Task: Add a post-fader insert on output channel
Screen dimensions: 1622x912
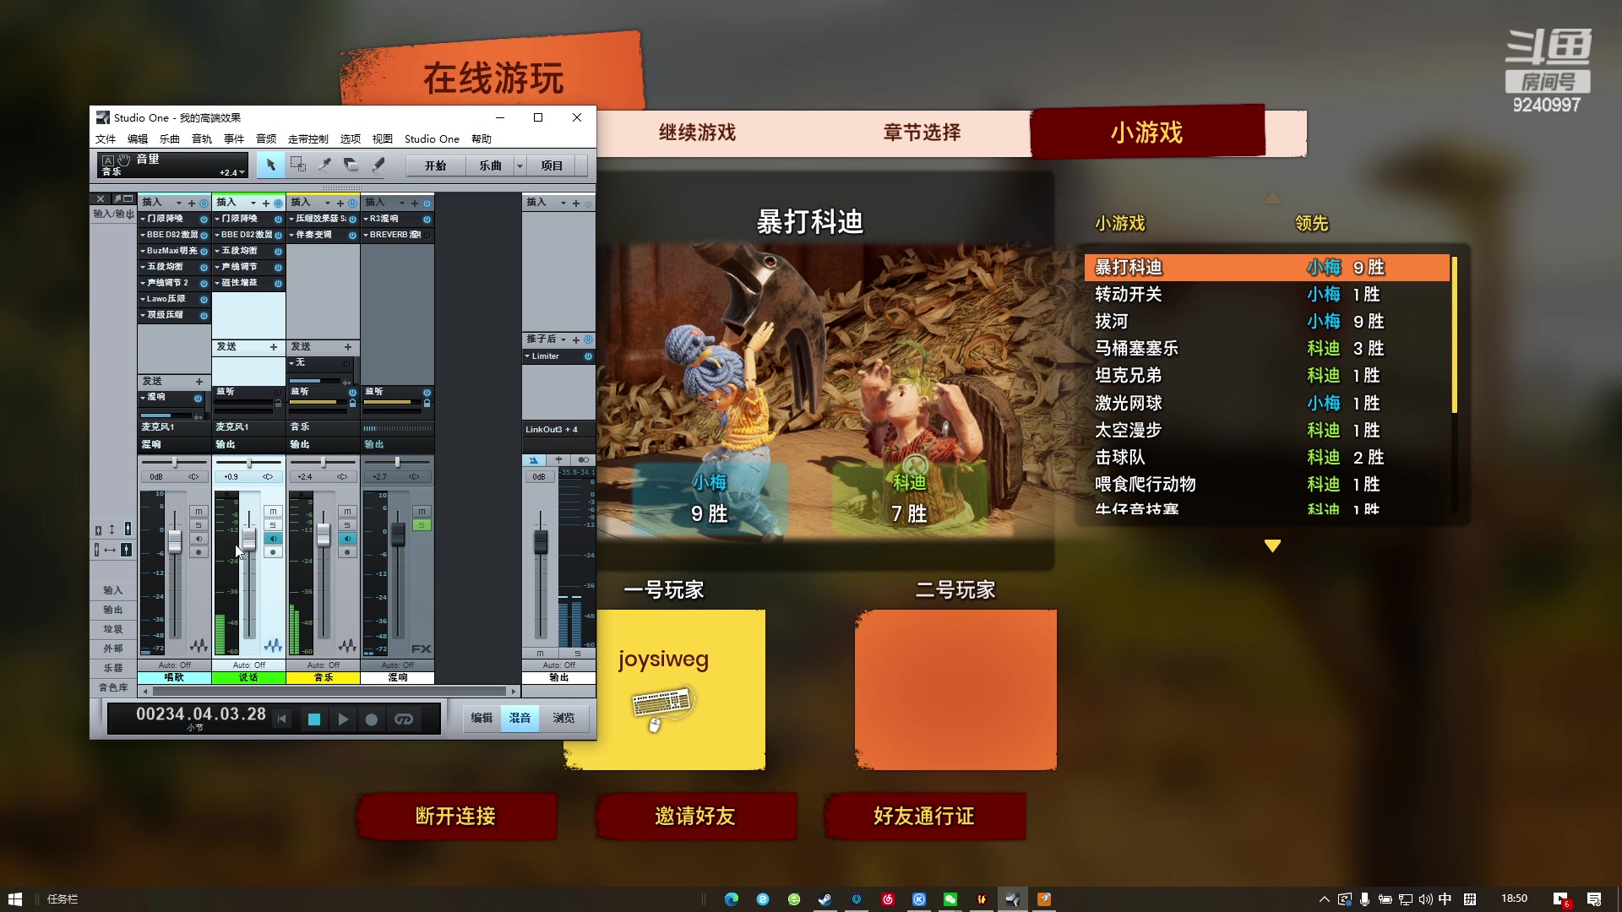Action: (576, 339)
